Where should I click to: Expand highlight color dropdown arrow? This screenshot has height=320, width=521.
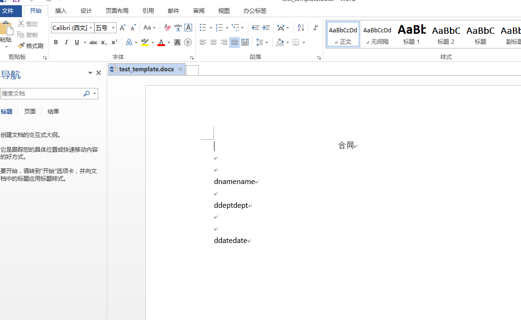[153, 42]
